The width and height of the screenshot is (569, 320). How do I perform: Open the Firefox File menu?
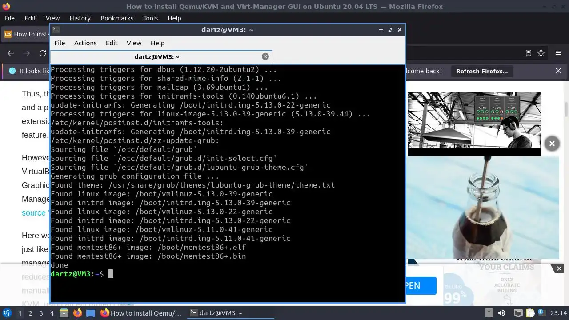(x=9, y=18)
